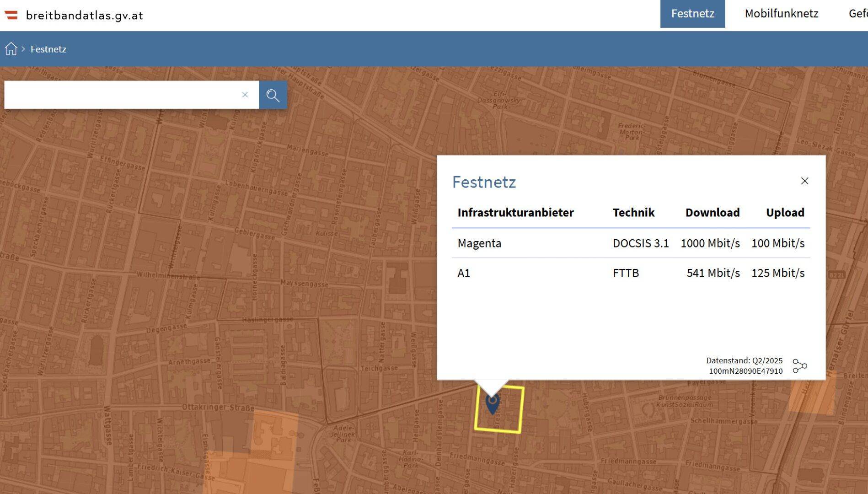
Task: Open the partially visible tab right of Mobilfunknetz
Action: click(x=857, y=14)
